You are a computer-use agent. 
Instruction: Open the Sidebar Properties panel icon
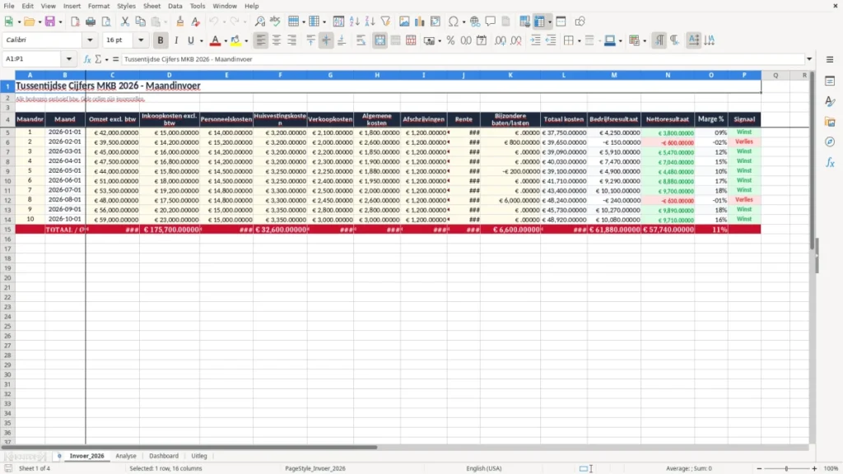830,81
